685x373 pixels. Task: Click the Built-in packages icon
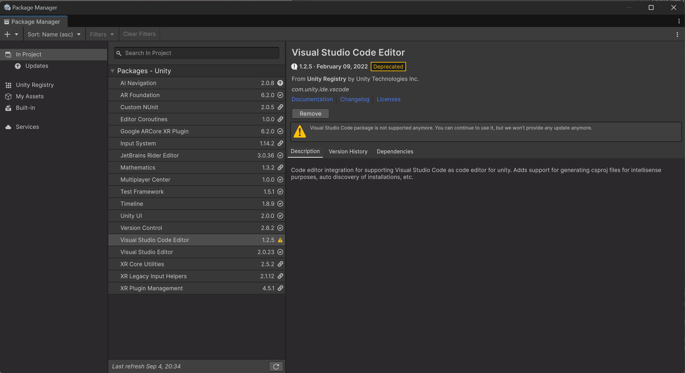8,108
